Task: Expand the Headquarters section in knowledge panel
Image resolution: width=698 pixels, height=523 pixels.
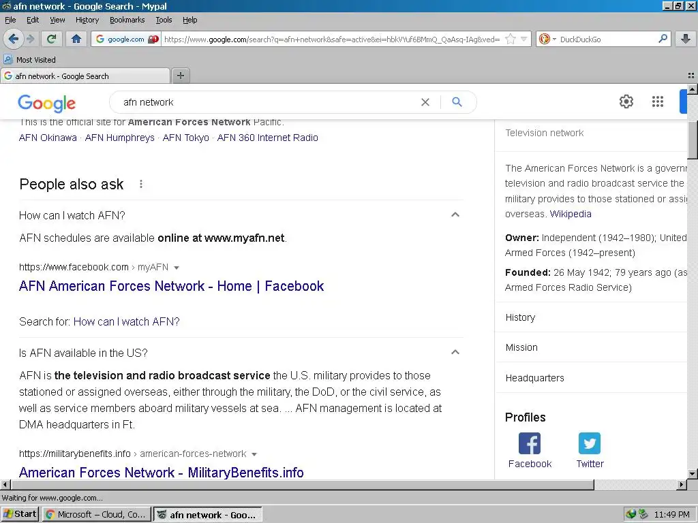Action: click(x=591, y=378)
